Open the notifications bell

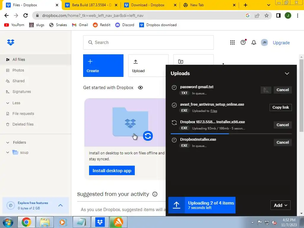coord(254,42)
